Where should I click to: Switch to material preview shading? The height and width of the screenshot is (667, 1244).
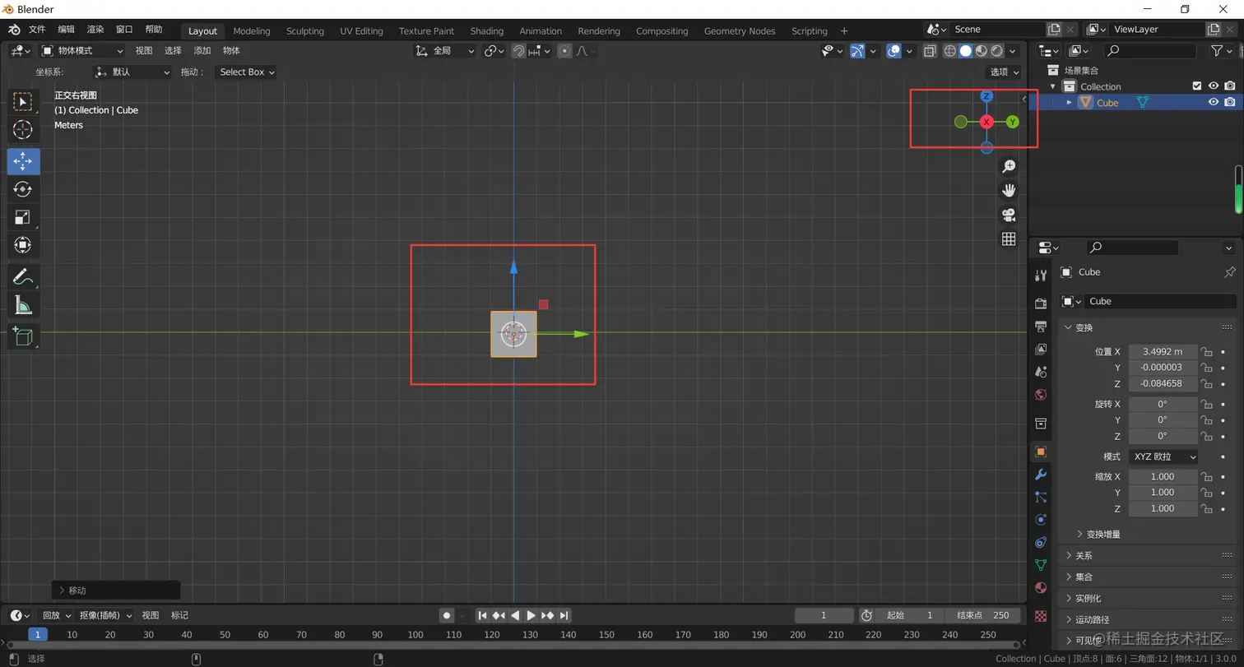coord(981,51)
